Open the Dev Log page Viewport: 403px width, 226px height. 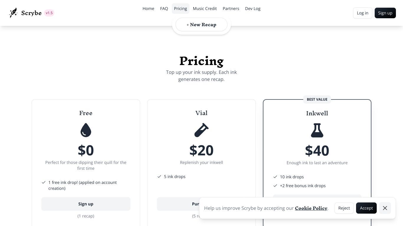253,9
